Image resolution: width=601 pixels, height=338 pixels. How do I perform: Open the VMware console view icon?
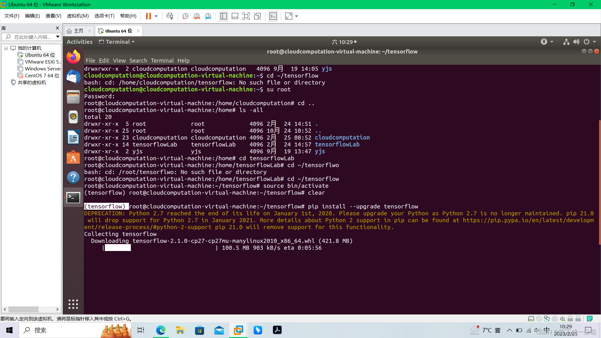[273, 16]
